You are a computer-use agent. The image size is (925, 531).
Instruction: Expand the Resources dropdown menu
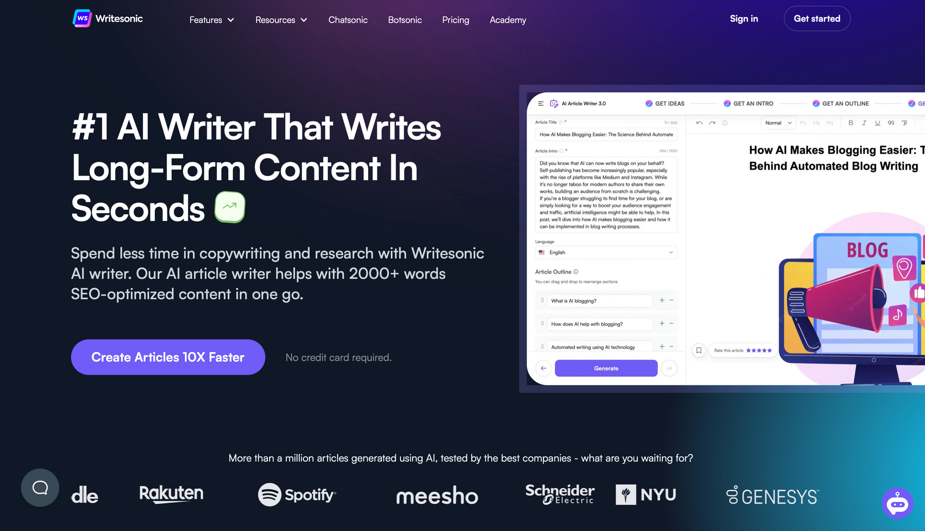click(x=281, y=20)
